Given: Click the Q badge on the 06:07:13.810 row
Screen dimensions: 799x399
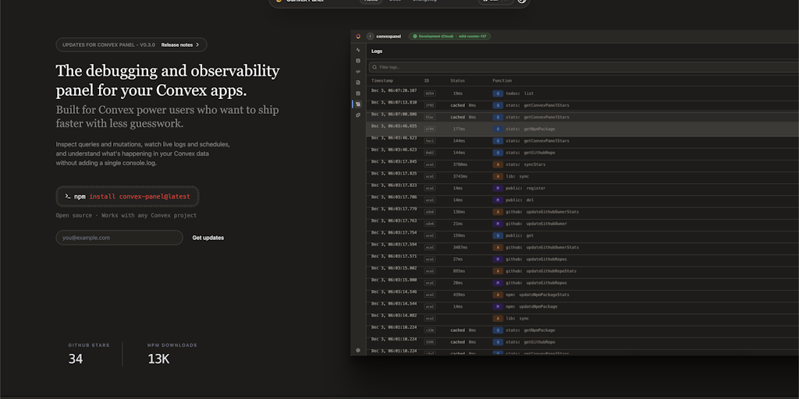Looking at the screenshot, I should coord(498,105).
